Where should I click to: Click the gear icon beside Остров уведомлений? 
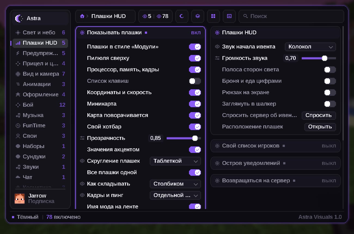click(x=217, y=163)
